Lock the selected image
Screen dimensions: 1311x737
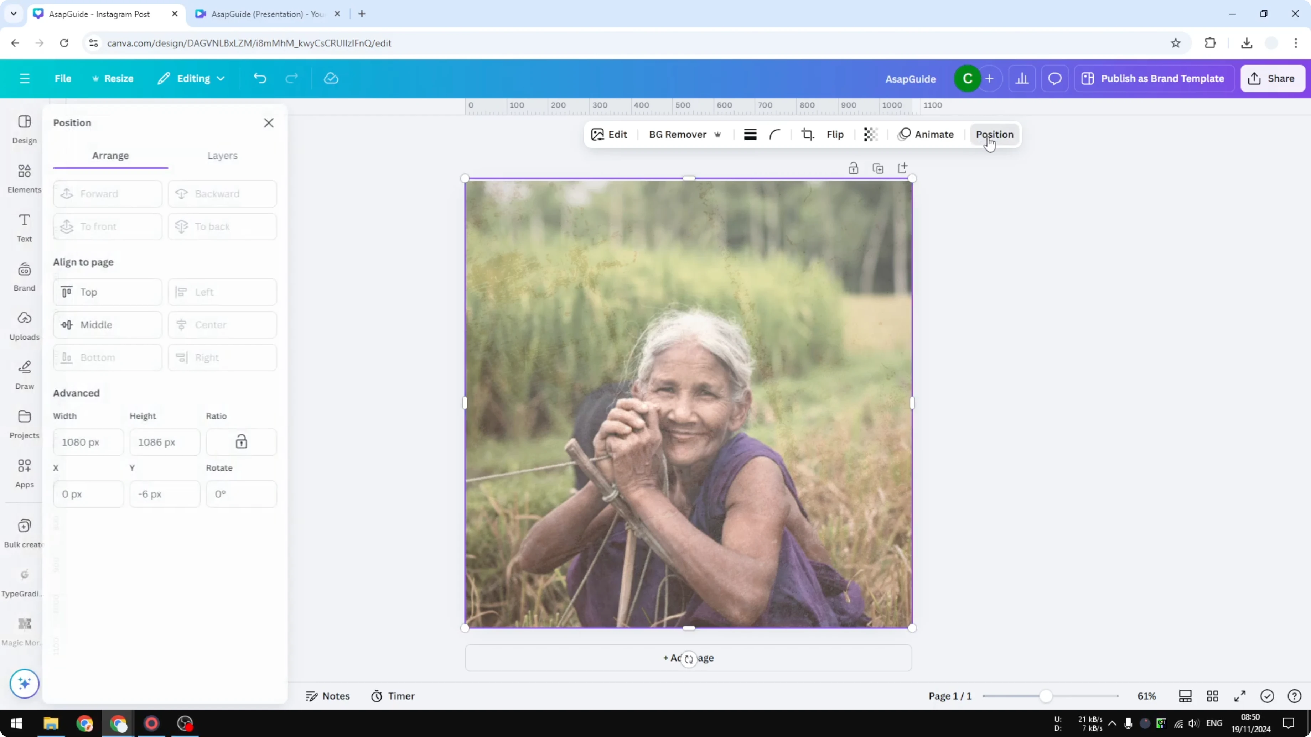[x=854, y=168]
